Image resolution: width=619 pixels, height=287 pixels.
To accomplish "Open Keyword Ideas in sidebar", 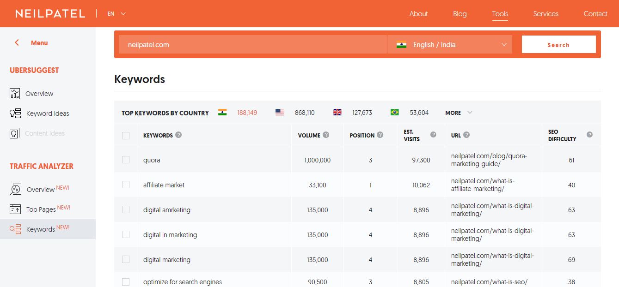I will click(x=48, y=114).
